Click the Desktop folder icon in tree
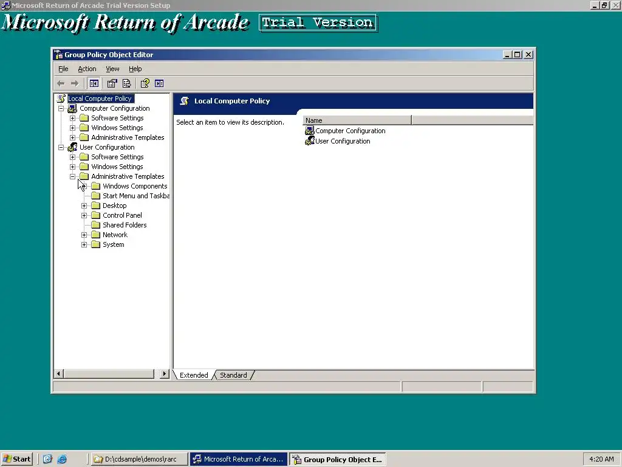Image resolution: width=622 pixels, height=467 pixels. 95,206
